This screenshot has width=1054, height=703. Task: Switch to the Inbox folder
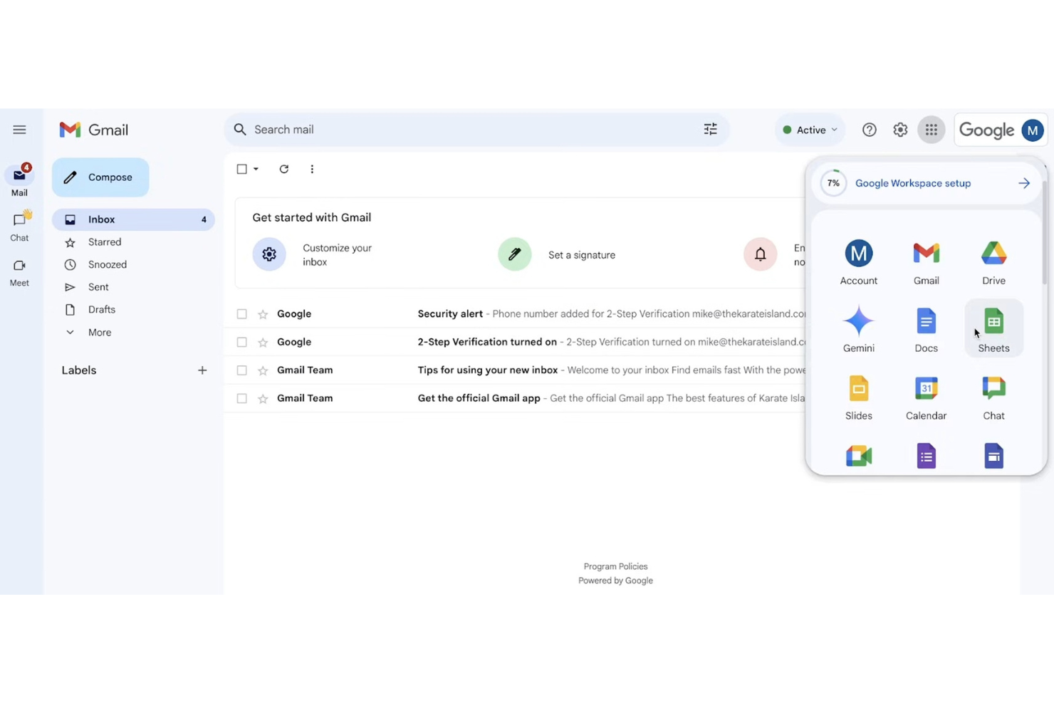[101, 219]
